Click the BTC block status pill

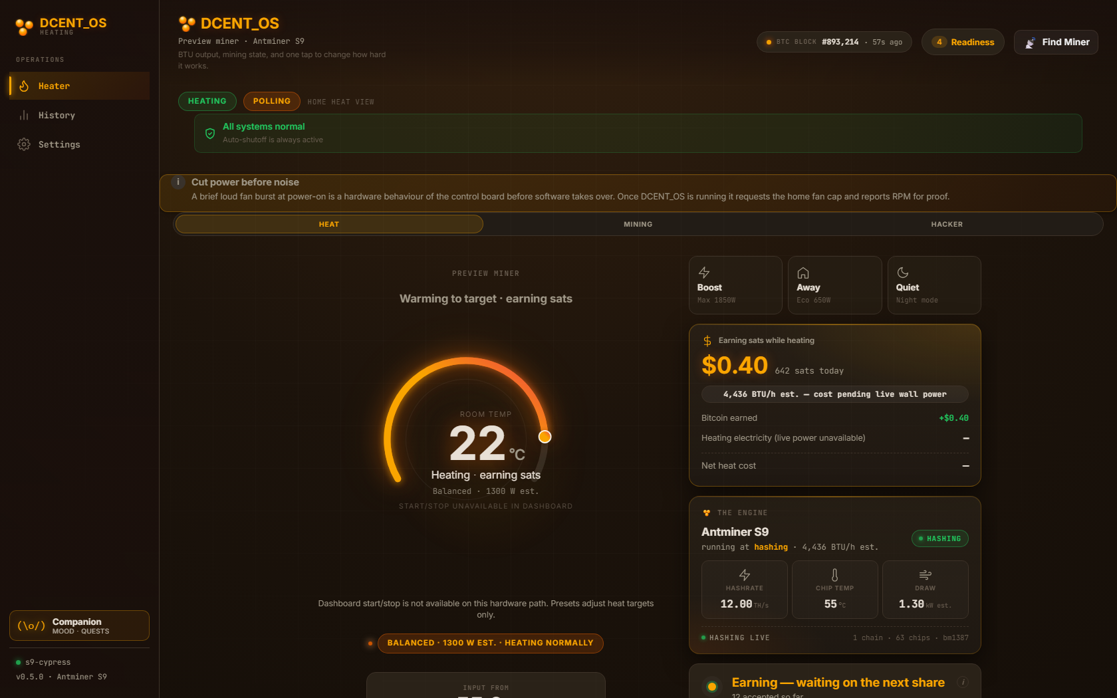coord(834,42)
